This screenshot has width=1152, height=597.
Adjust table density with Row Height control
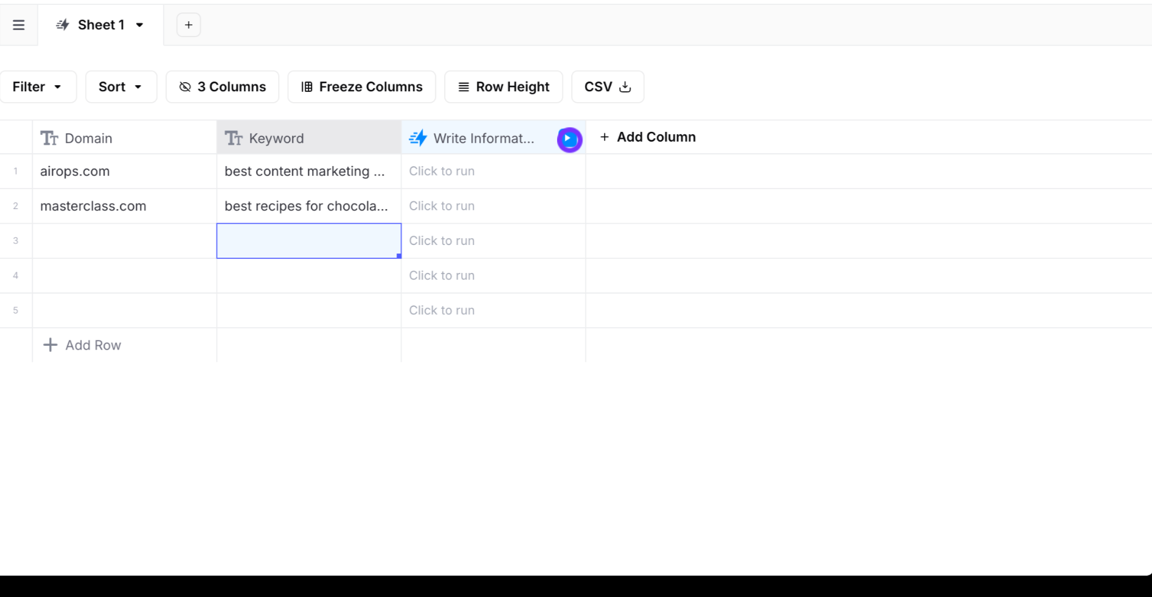(503, 86)
